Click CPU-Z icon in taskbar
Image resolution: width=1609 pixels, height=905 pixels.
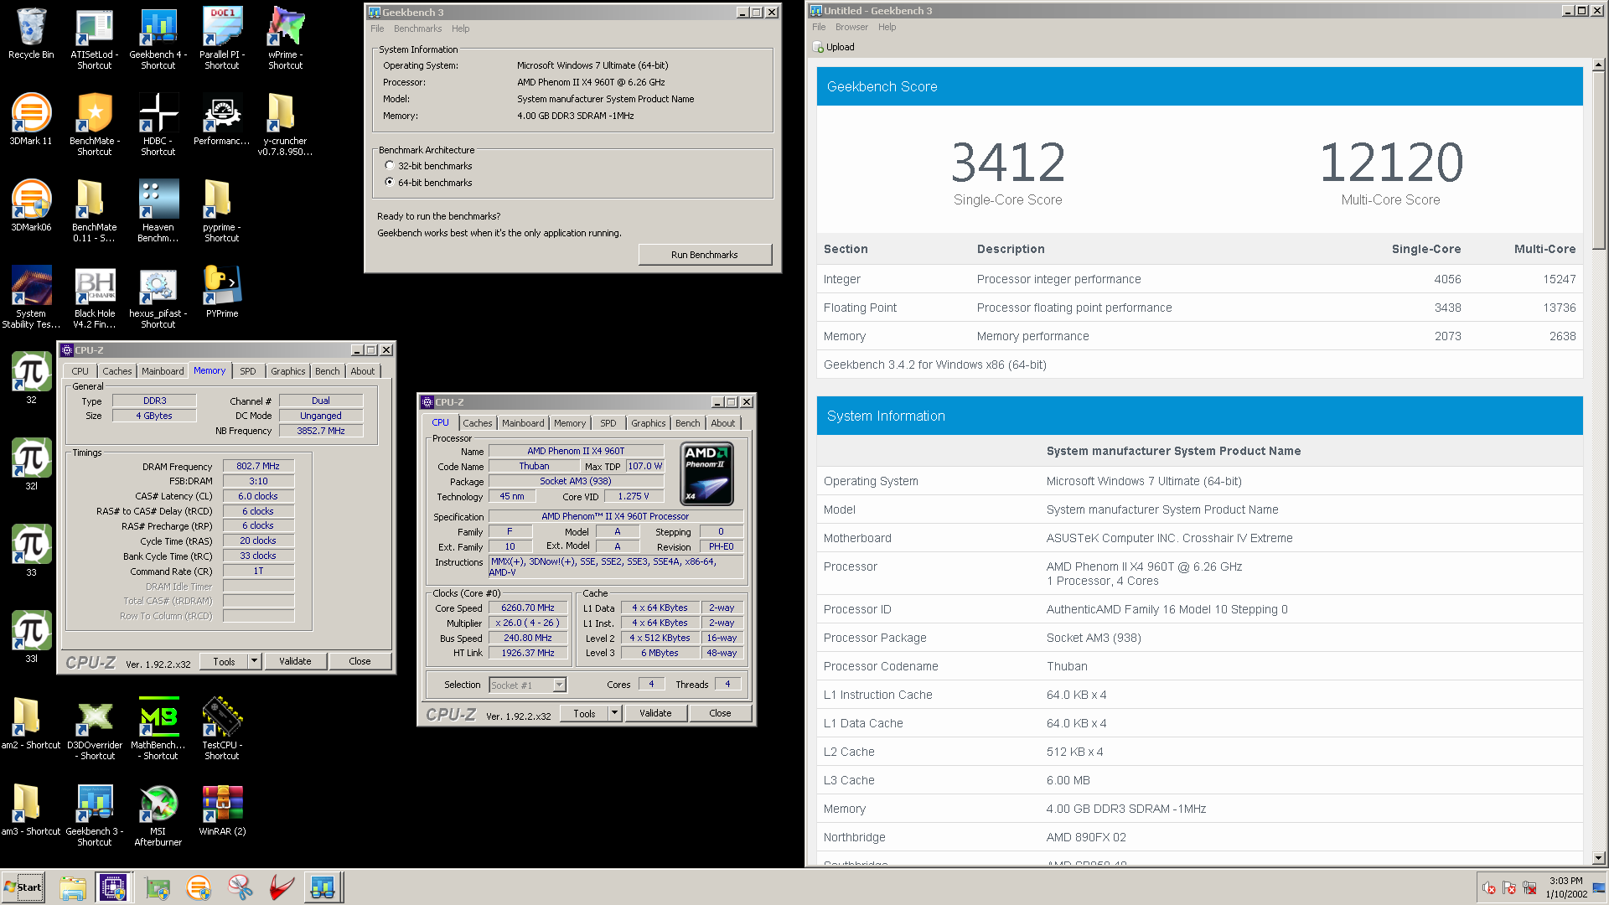(113, 887)
